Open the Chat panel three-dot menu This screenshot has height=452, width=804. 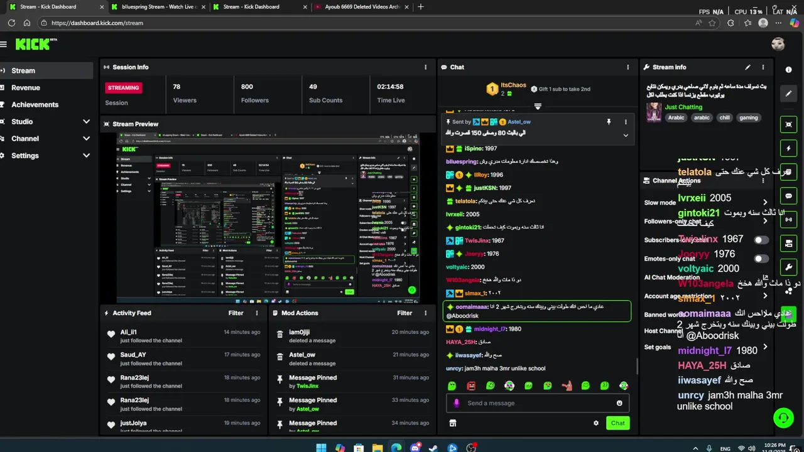627,67
